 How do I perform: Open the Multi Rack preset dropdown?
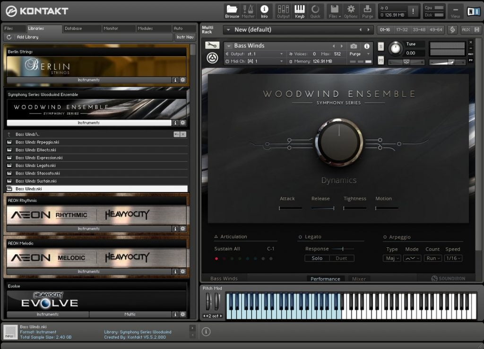(x=228, y=30)
